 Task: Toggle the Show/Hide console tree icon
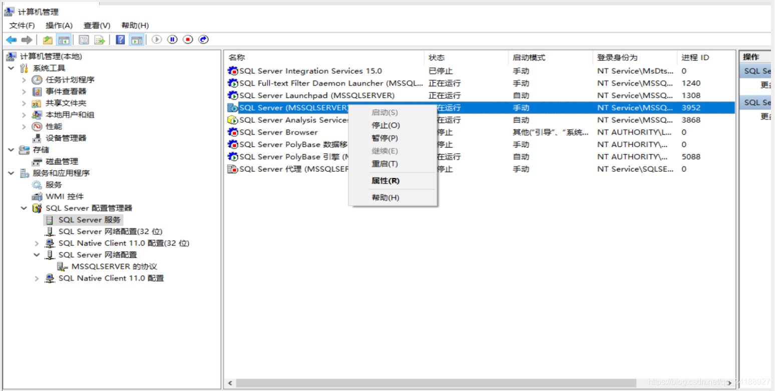[x=63, y=40]
